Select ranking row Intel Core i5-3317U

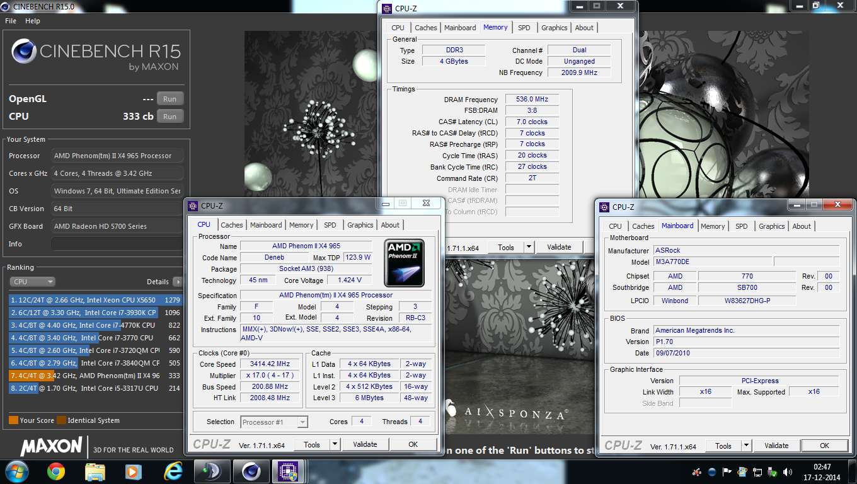[x=95, y=388]
